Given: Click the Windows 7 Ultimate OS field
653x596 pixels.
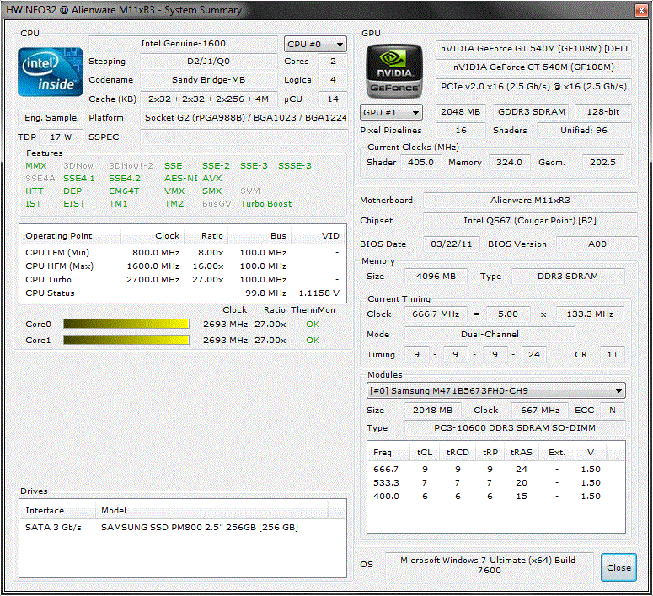Looking at the screenshot, I should coord(489,566).
